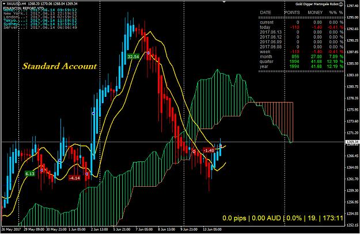Click the 26 May 2017 time axis label
Viewport: 360px width, 234px height.
(10, 229)
